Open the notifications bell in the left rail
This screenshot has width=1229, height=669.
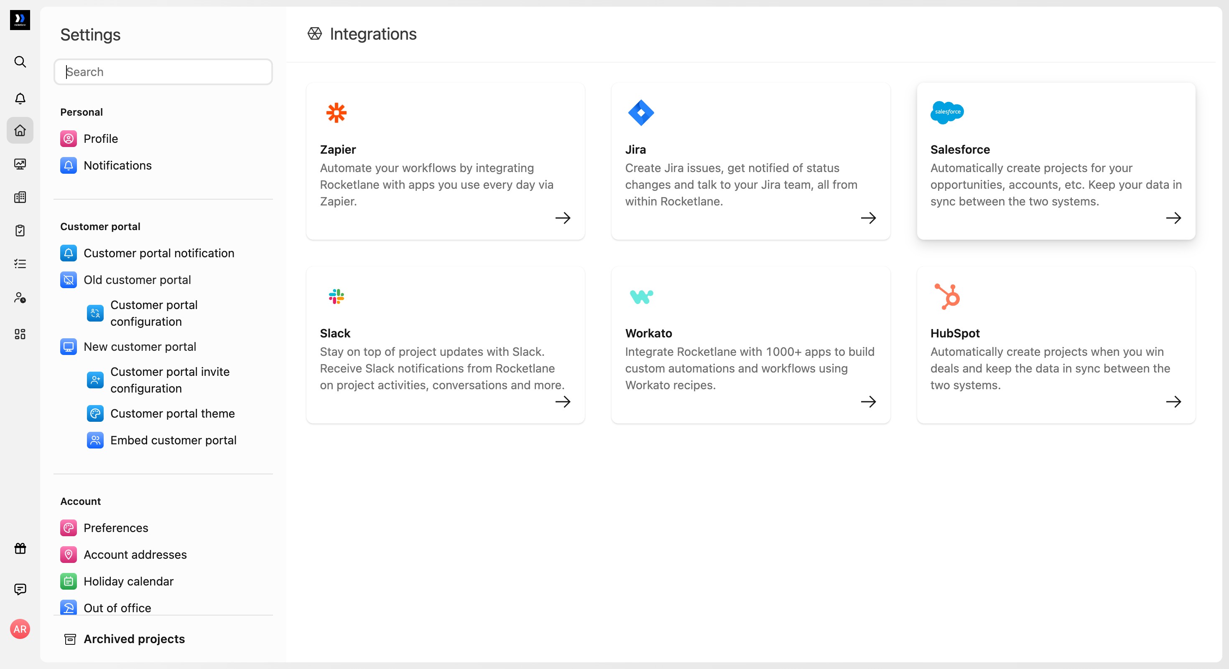(x=20, y=98)
